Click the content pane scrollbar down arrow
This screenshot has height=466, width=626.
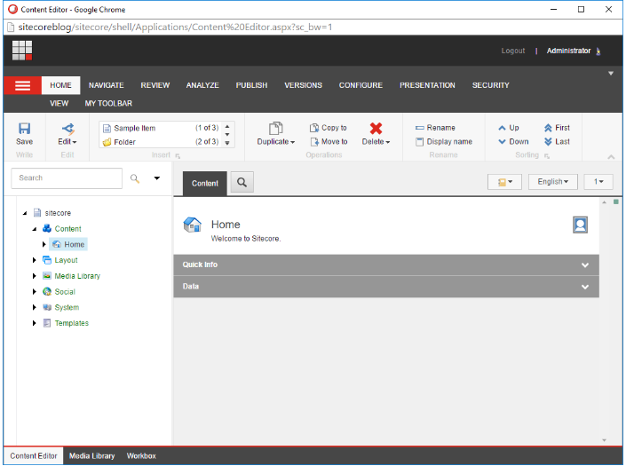(604, 440)
